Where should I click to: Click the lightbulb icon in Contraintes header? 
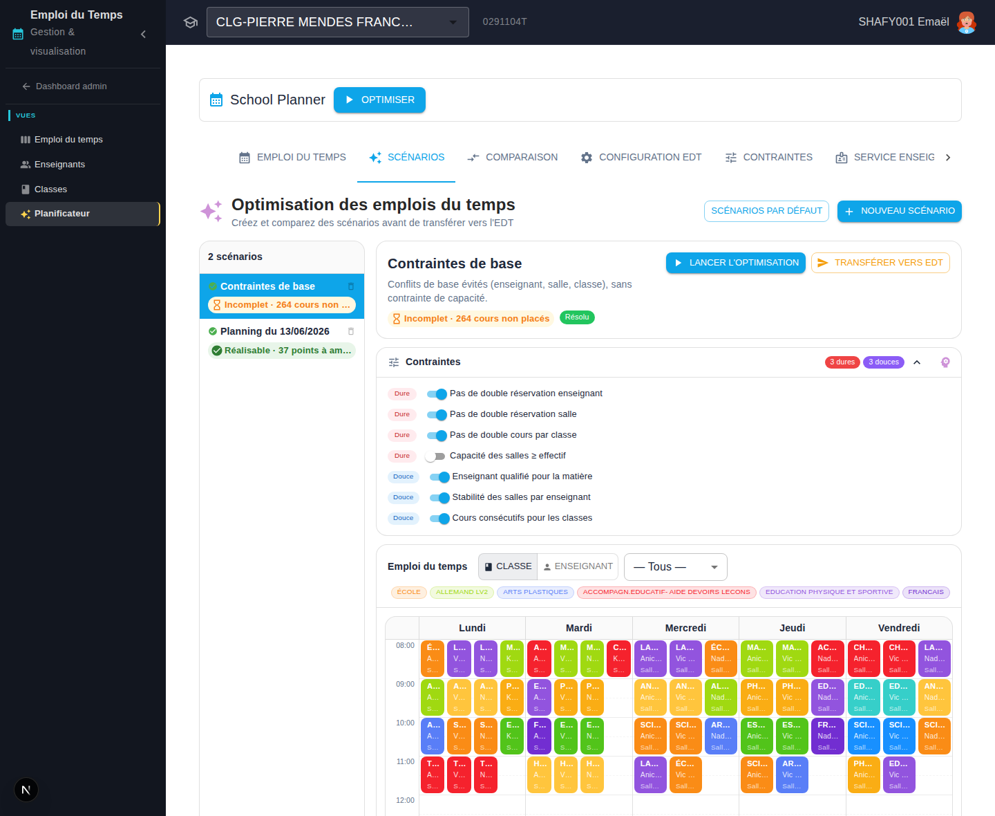pos(945,362)
